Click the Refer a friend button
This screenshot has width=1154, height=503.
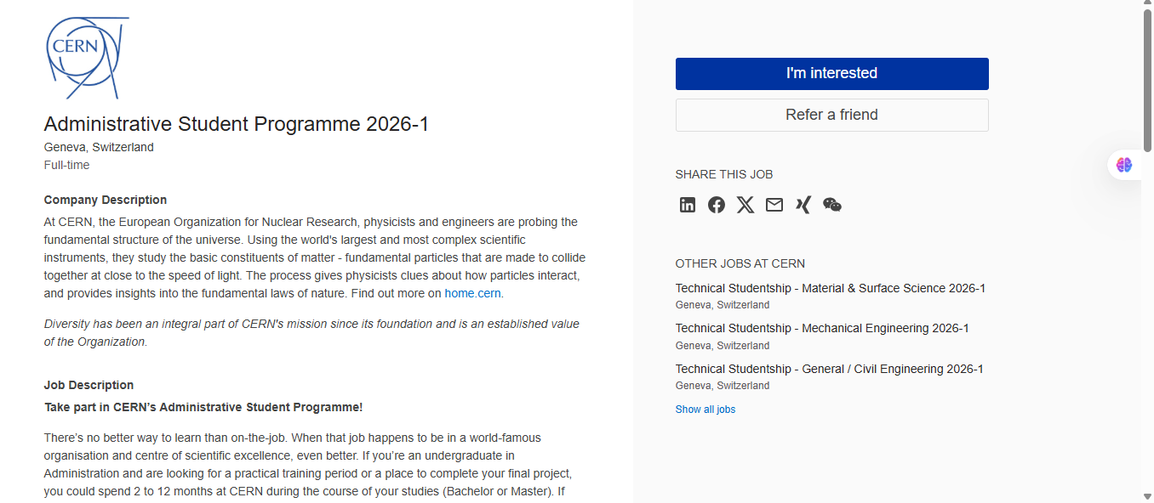(x=831, y=116)
